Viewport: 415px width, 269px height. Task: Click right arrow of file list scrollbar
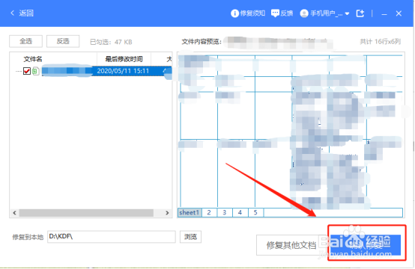click(x=167, y=213)
